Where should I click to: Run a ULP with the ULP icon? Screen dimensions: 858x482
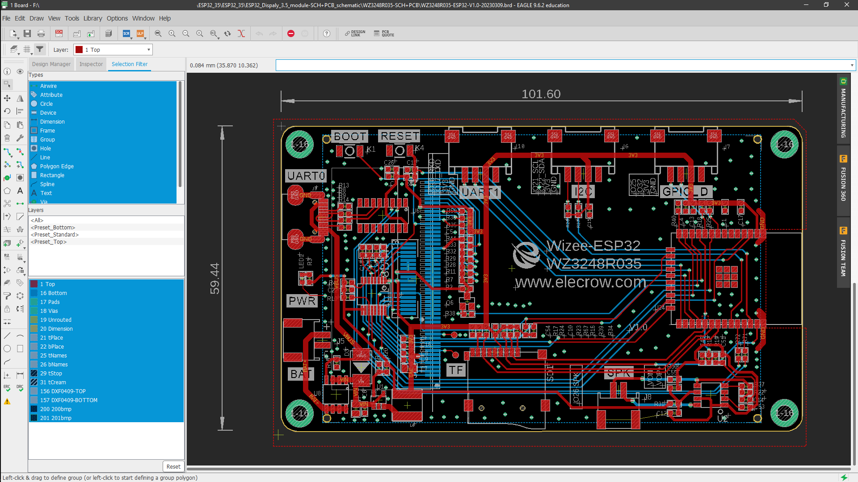[140, 33]
